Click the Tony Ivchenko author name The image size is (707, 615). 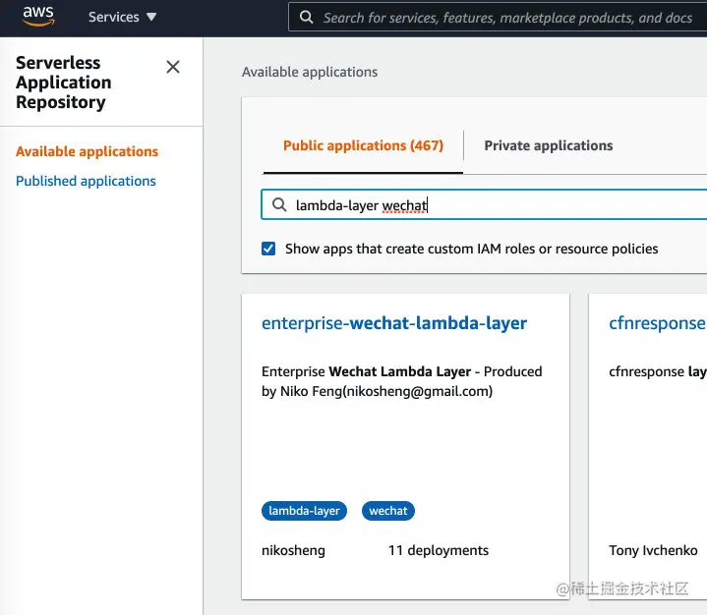pos(653,550)
